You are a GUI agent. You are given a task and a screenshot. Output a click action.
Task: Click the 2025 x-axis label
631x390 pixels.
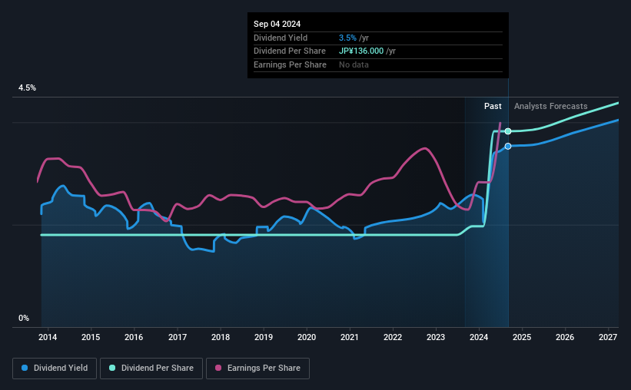(522, 337)
